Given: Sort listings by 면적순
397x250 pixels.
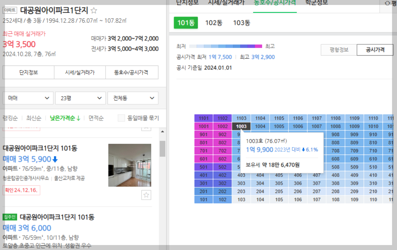Looking at the screenshot, I should 96,118.
